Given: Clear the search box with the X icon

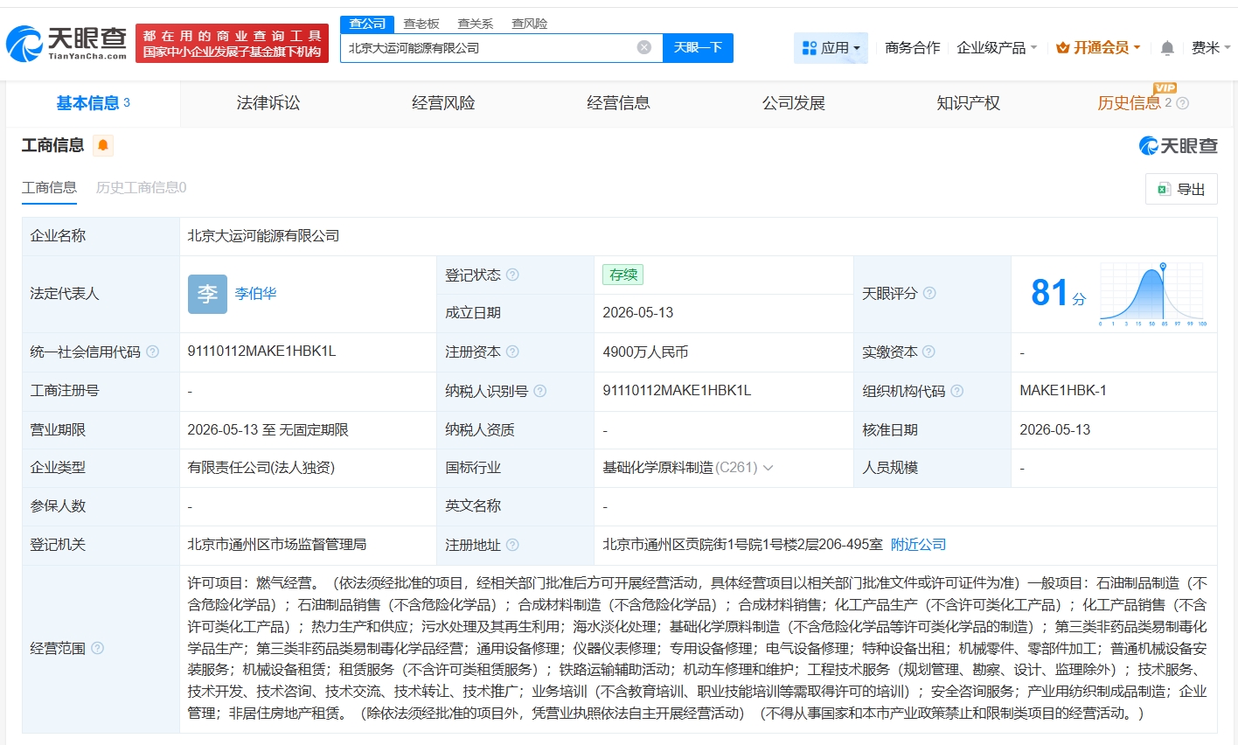Looking at the screenshot, I should click(x=644, y=47).
